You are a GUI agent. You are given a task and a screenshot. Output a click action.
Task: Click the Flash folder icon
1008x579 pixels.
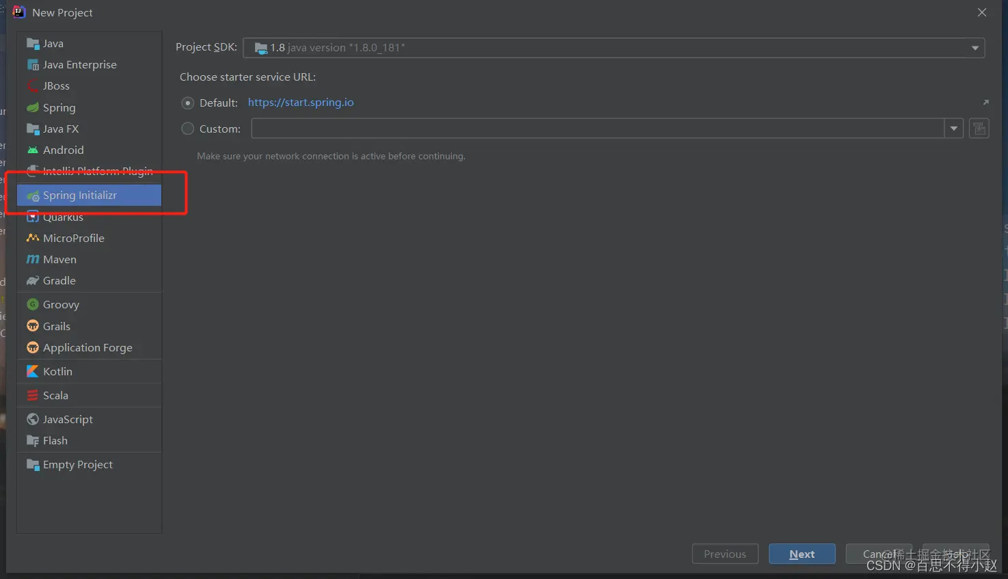(32, 440)
